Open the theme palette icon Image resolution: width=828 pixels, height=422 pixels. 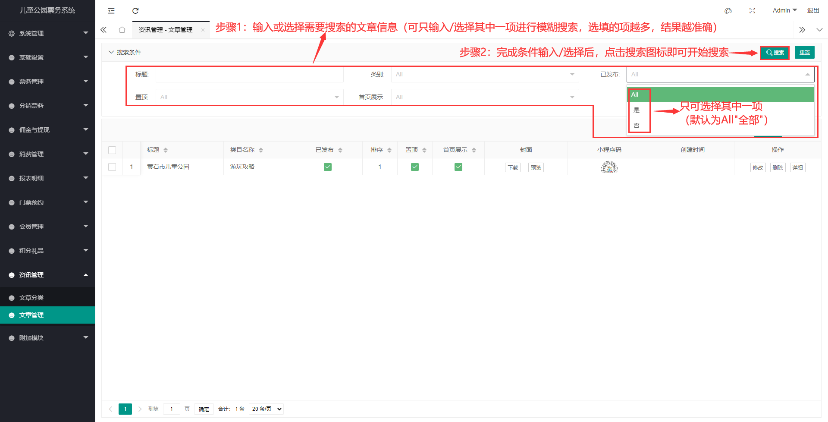click(728, 11)
